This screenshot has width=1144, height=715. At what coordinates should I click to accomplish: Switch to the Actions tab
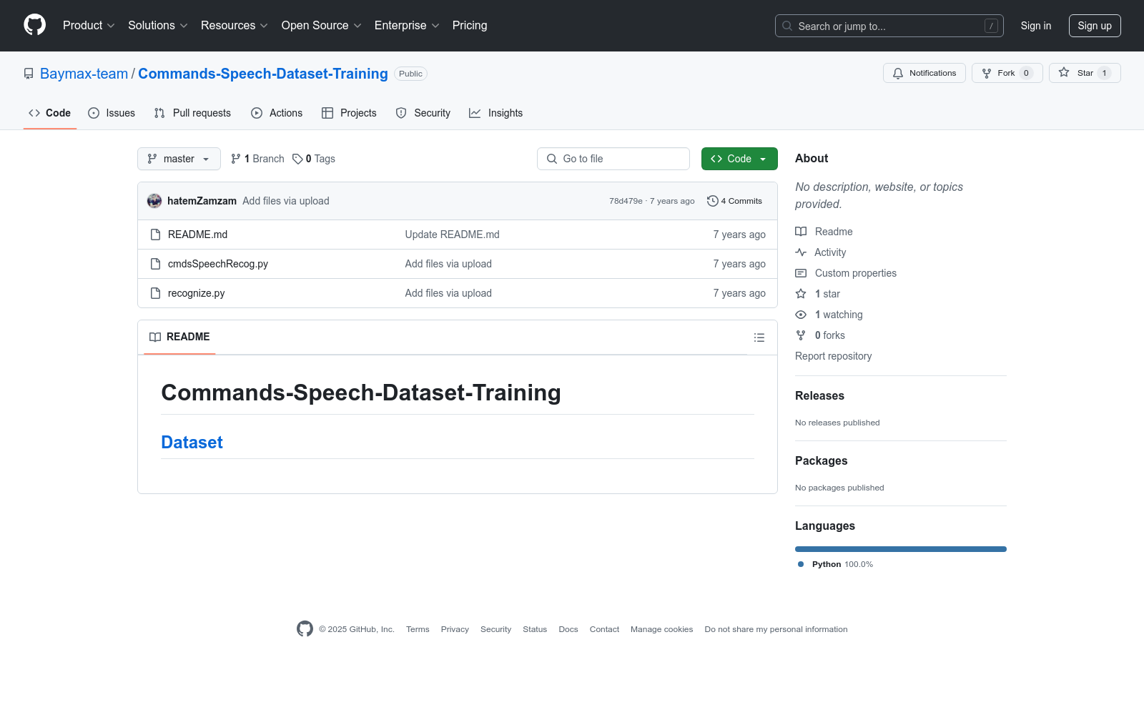pyautogui.click(x=277, y=113)
